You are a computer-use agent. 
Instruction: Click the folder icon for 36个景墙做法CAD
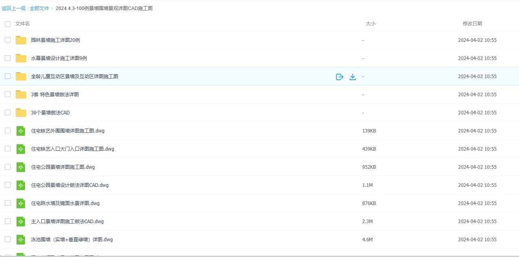coord(21,113)
